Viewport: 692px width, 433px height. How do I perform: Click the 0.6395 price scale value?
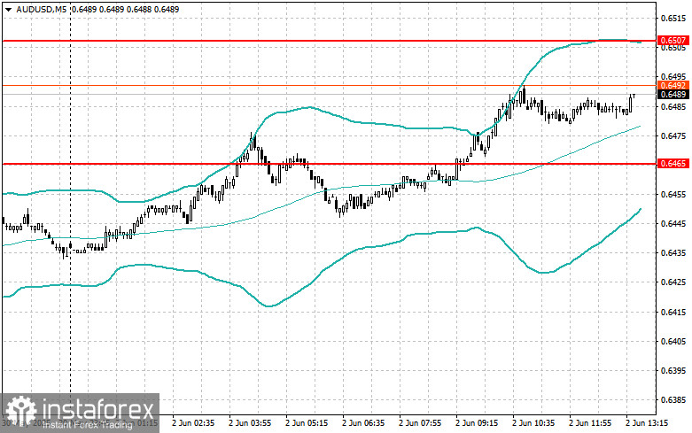(x=673, y=371)
